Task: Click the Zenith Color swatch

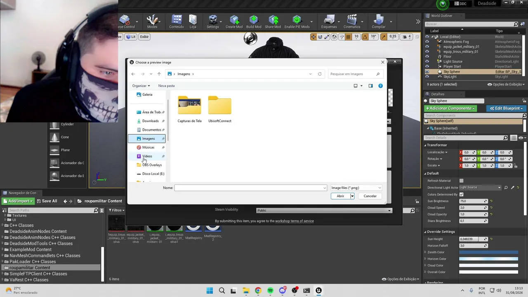Action: tap(488, 252)
